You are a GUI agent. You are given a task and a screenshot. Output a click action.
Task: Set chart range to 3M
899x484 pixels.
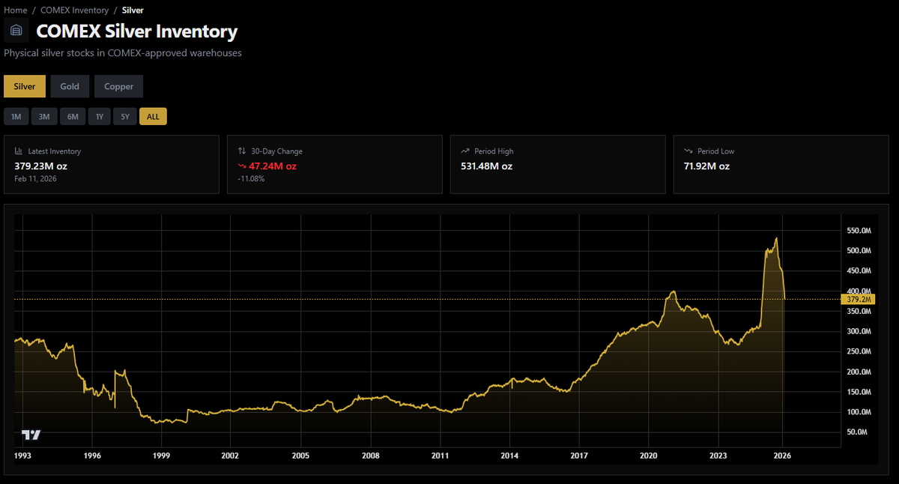point(44,116)
